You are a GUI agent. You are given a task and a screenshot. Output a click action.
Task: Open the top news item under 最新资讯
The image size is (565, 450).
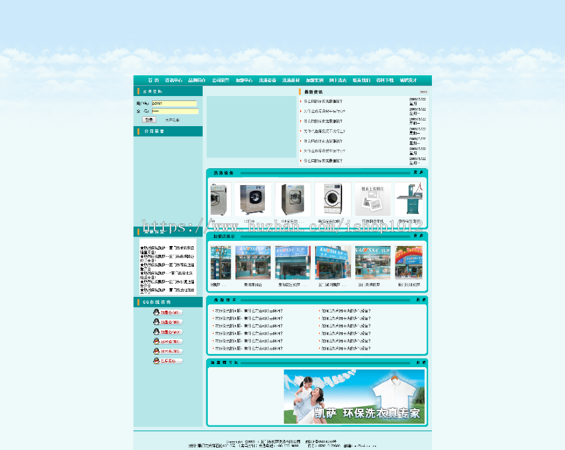point(323,101)
